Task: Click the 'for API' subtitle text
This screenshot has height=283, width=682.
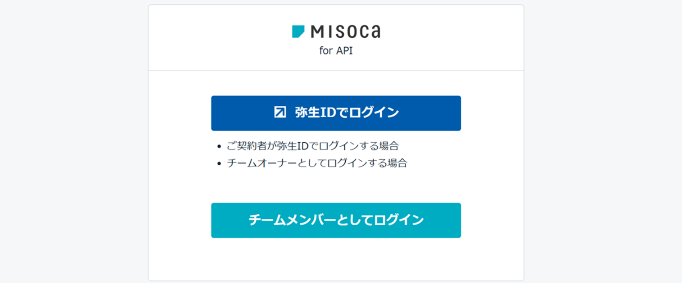Action: (336, 51)
